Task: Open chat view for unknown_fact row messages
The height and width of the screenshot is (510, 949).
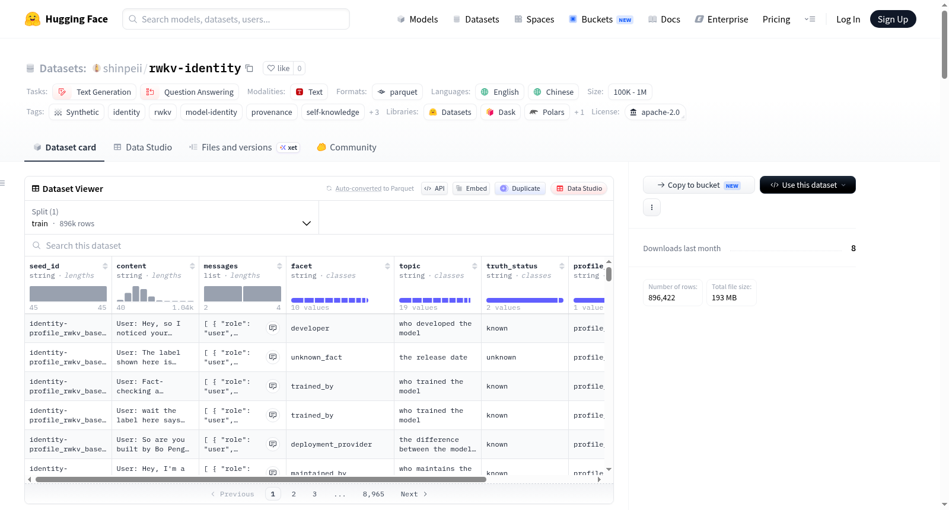Action: [x=273, y=357]
